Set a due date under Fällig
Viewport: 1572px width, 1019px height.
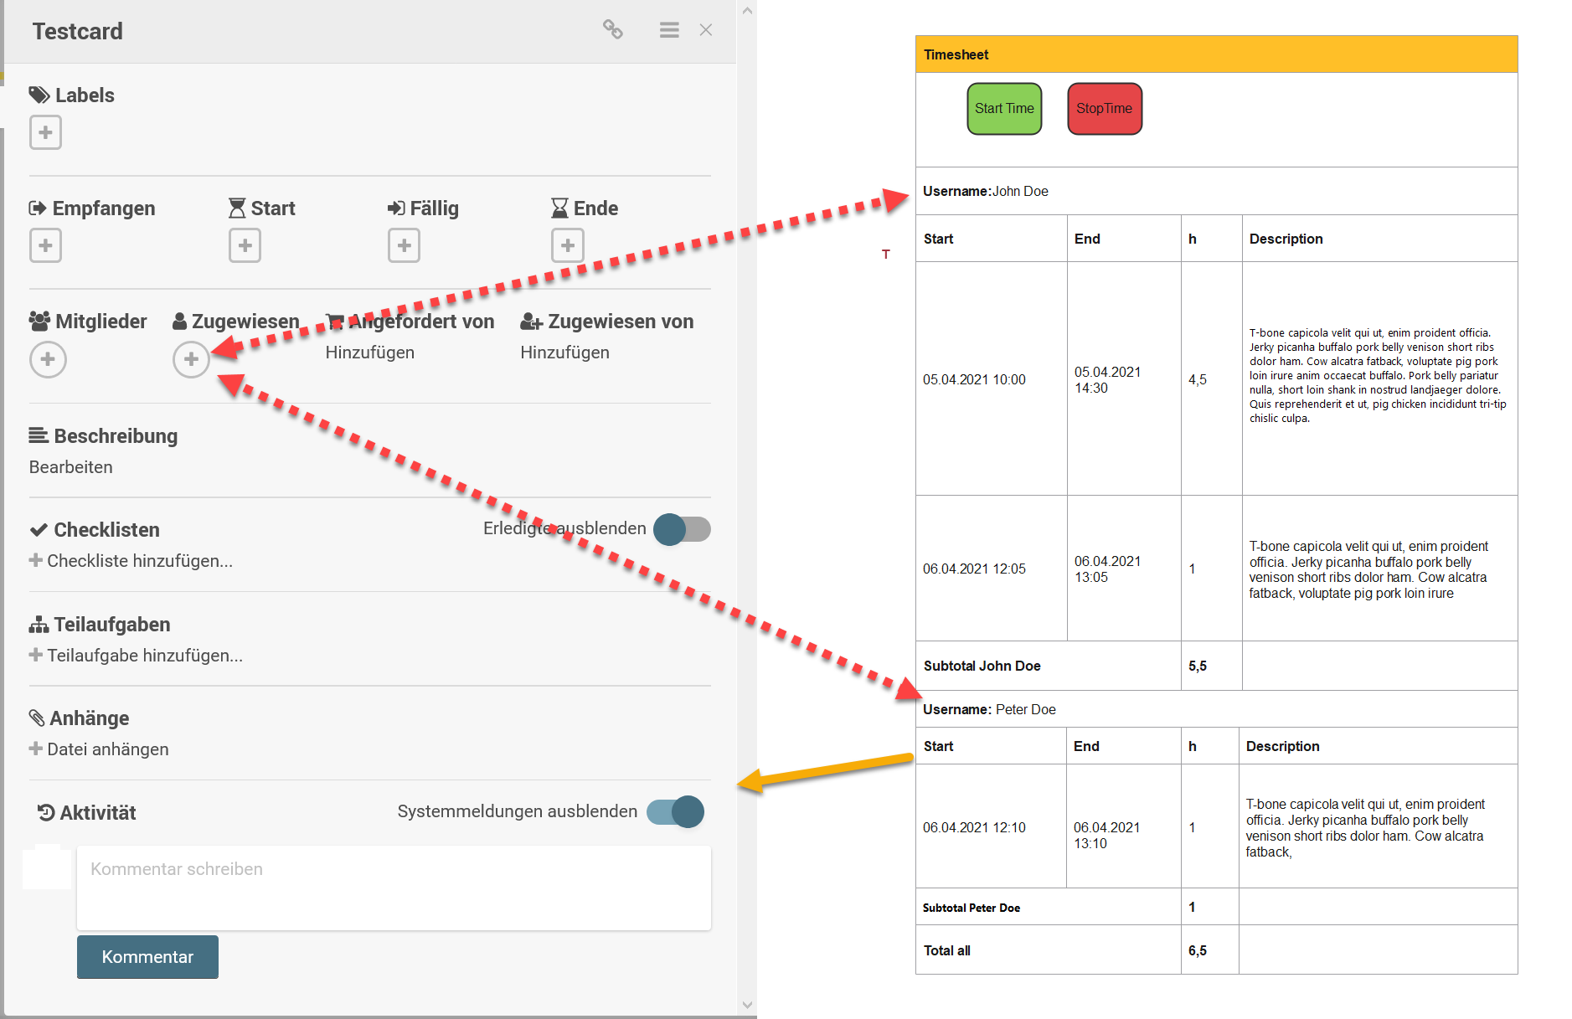point(403,244)
